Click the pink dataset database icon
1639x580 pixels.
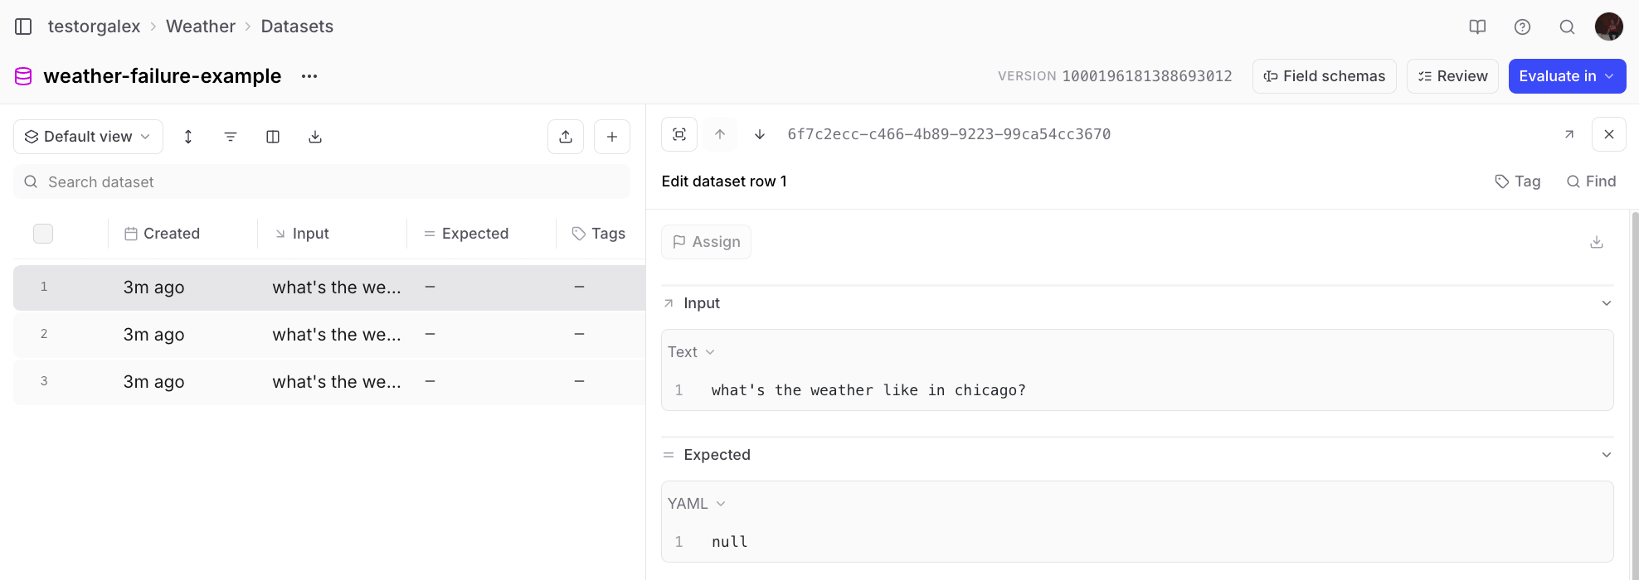pos(24,76)
